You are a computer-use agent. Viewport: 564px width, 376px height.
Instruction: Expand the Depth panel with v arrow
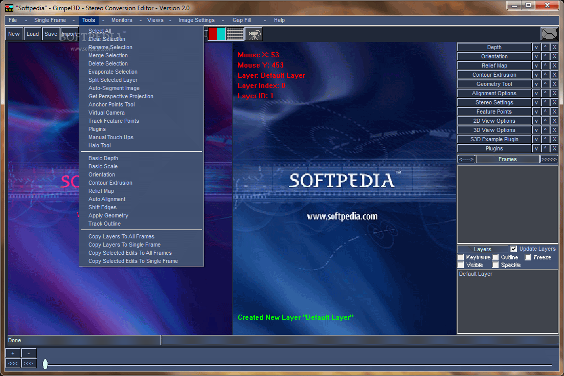pos(536,47)
